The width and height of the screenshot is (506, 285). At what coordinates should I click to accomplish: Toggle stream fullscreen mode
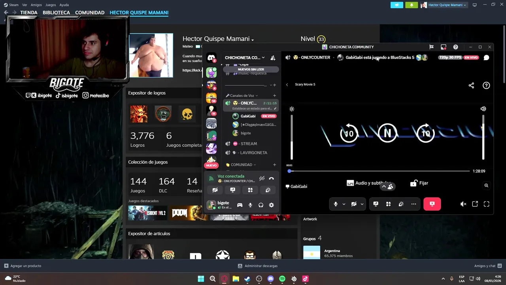[x=487, y=204]
